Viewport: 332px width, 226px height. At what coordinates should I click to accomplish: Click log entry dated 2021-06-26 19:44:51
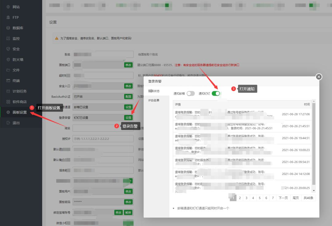click(x=243, y=138)
